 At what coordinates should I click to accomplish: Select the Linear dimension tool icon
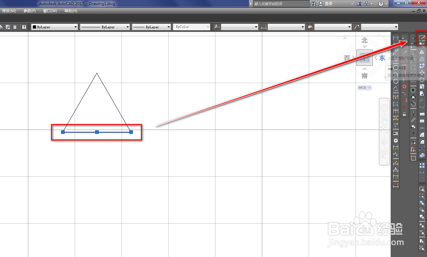[396, 38]
